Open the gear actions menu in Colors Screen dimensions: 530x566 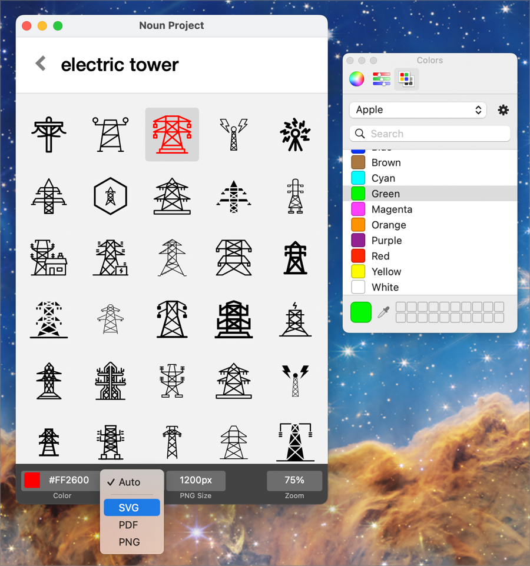click(503, 110)
